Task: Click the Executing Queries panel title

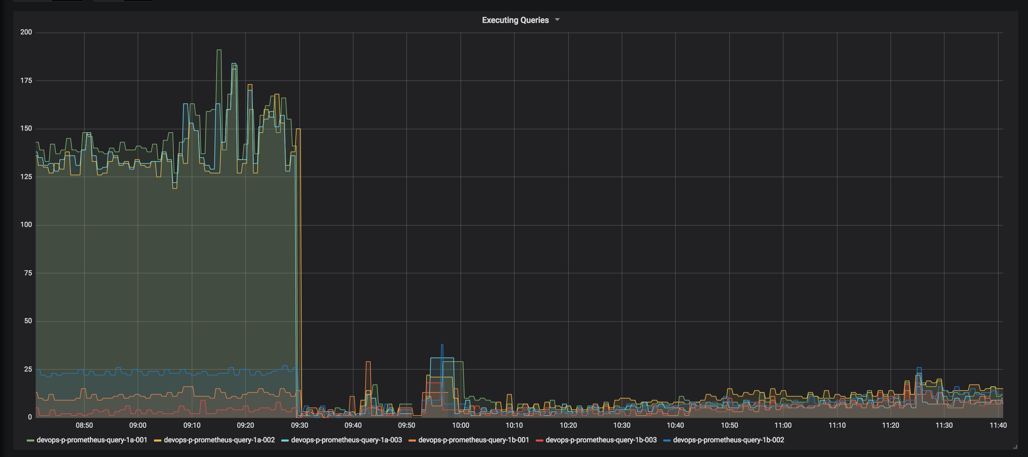Action: (x=515, y=19)
